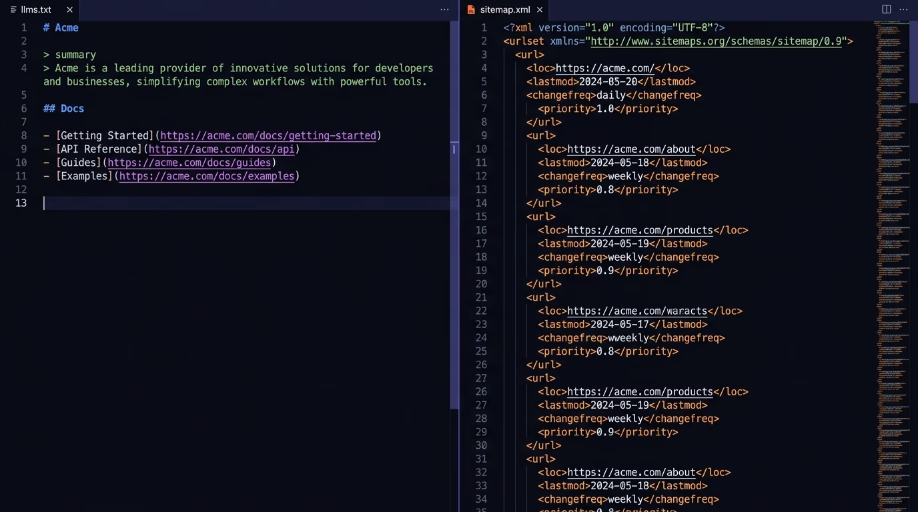Switch to the sitemap.xml tab
The width and height of the screenshot is (918, 512).
[505, 9]
